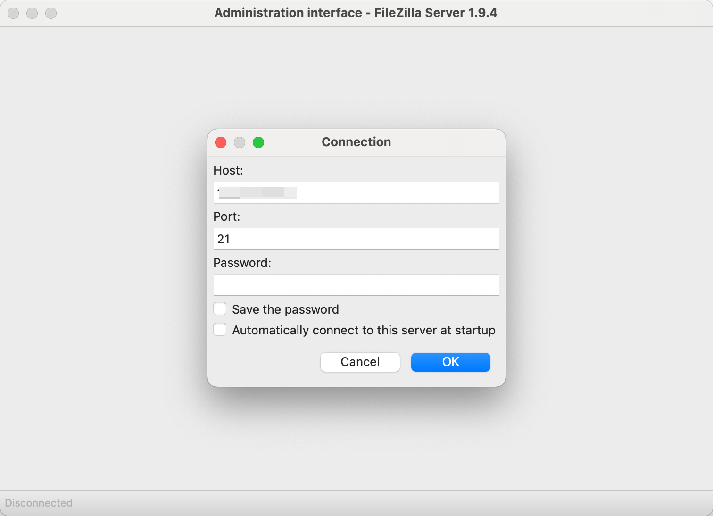This screenshot has width=713, height=516.
Task: Zoom the Connection dialog with green button
Action: click(x=258, y=142)
